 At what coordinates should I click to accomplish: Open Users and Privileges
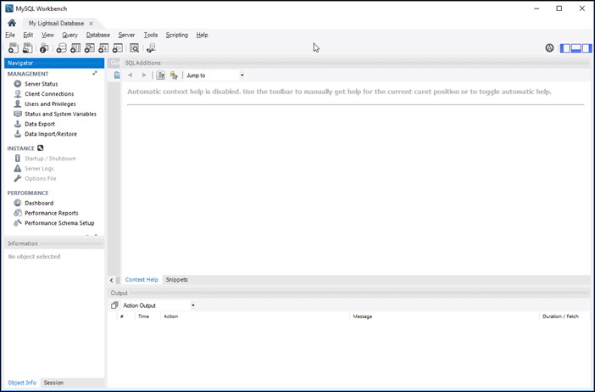(x=50, y=104)
